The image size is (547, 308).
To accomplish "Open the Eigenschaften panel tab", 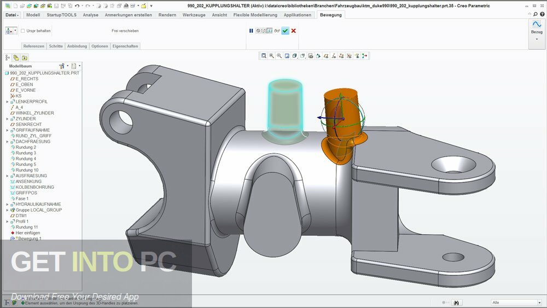I will coord(125,46).
